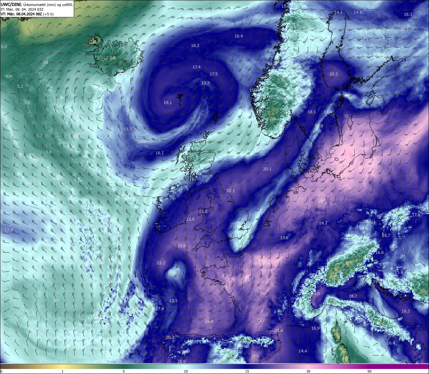429x374 pixels.
Task: Click the 7.8 value label
Action: click(46, 63)
